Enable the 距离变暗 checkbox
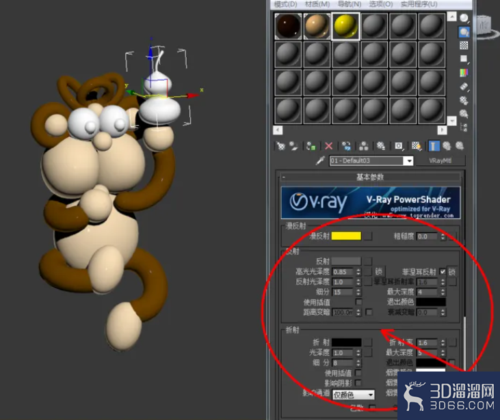 click(369, 312)
